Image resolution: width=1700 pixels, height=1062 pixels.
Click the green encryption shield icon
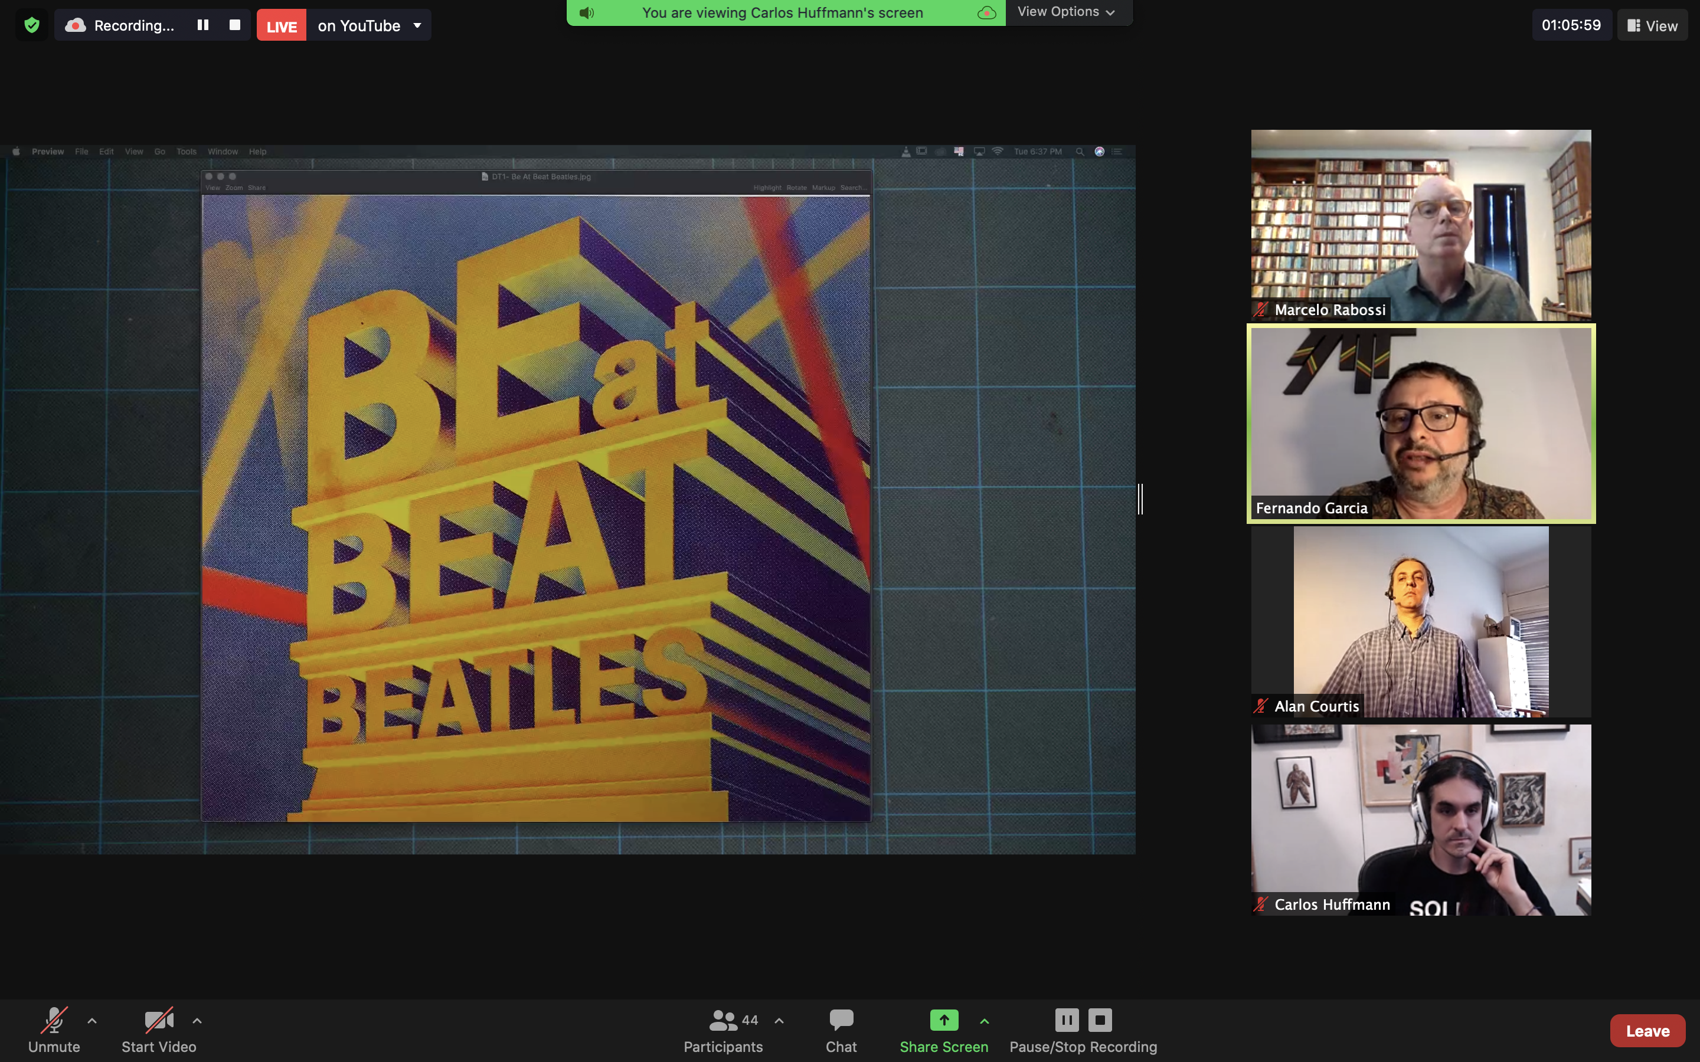(32, 25)
